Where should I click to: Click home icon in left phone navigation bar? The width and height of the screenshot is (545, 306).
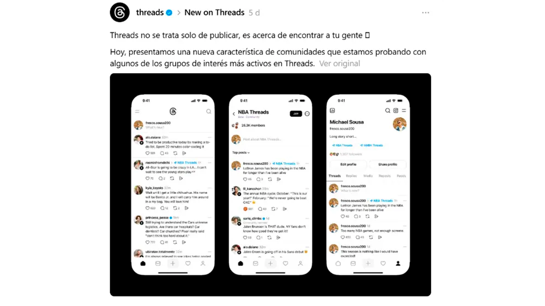click(143, 263)
